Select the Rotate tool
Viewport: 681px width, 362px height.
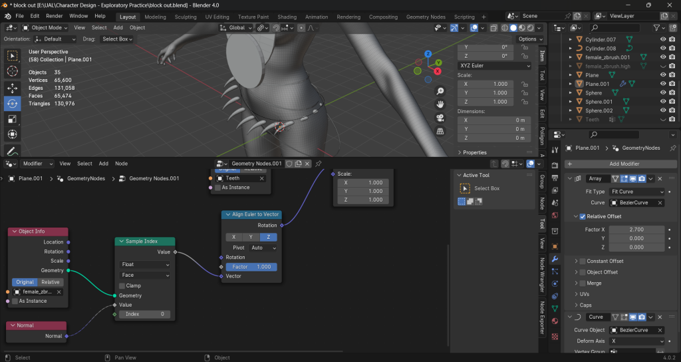[12, 103]
